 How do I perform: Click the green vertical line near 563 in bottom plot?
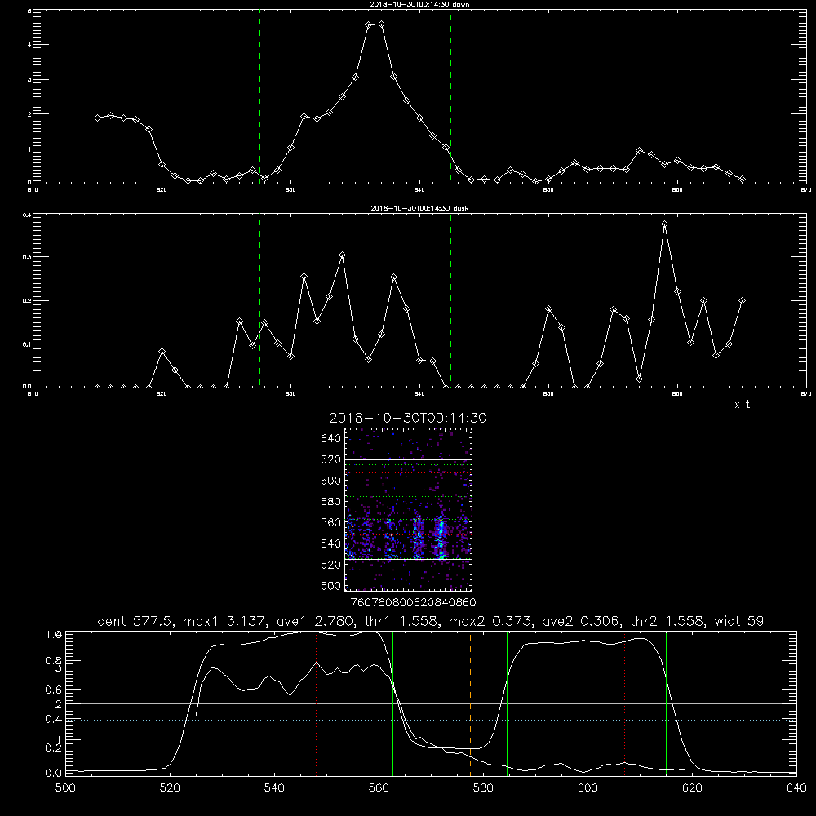pos(393,703)
